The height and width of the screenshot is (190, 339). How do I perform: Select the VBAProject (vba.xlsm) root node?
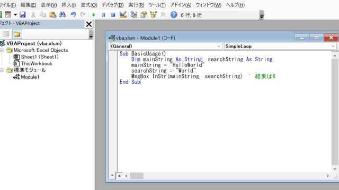coord(34,43)
